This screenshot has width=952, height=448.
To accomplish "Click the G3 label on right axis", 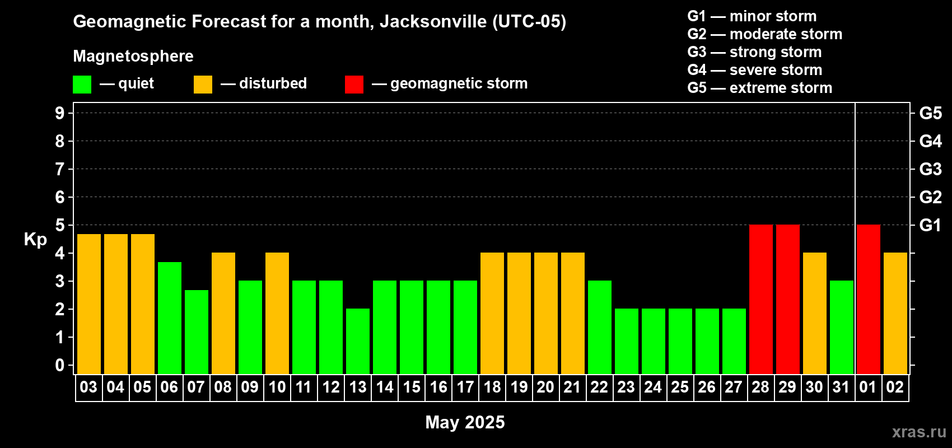I will point(930,169).
